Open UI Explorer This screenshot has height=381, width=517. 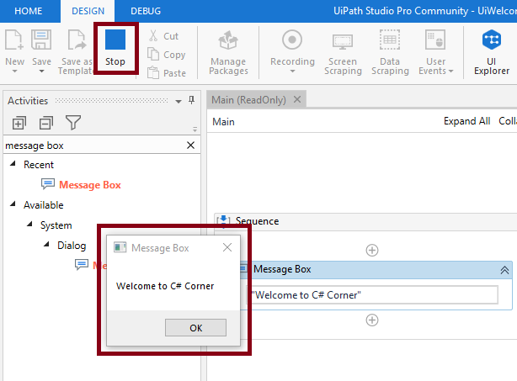(x=491, y=52)
